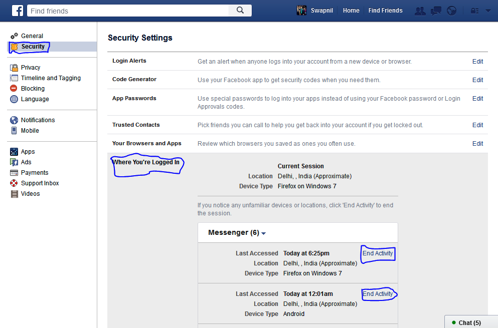Click the App Passwords row label
This screenshot has height=328, width=498.
tap(134, 98)
